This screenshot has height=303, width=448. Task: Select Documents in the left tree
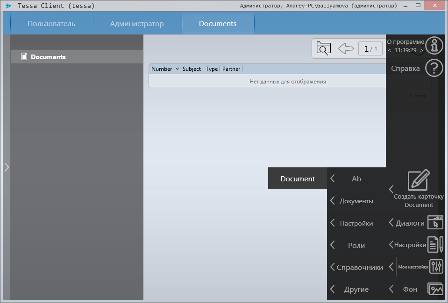click(x=48, y=57)
